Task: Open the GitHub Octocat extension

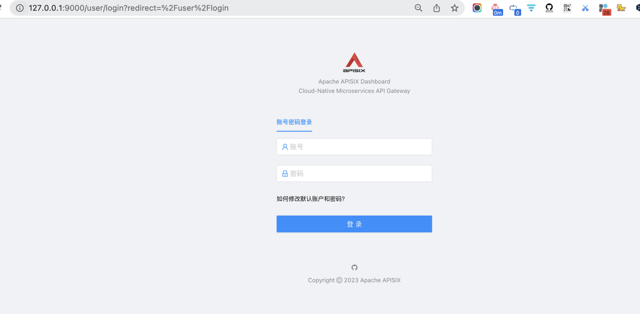Action: [x=549, y=8]
